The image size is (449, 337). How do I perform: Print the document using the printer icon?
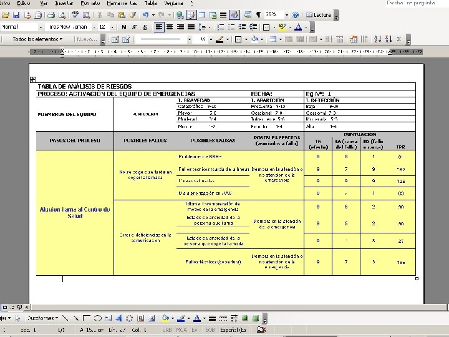point(51,15)
